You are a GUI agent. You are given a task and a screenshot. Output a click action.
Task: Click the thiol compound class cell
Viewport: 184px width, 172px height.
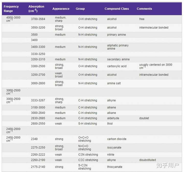(x=110, y=124)
